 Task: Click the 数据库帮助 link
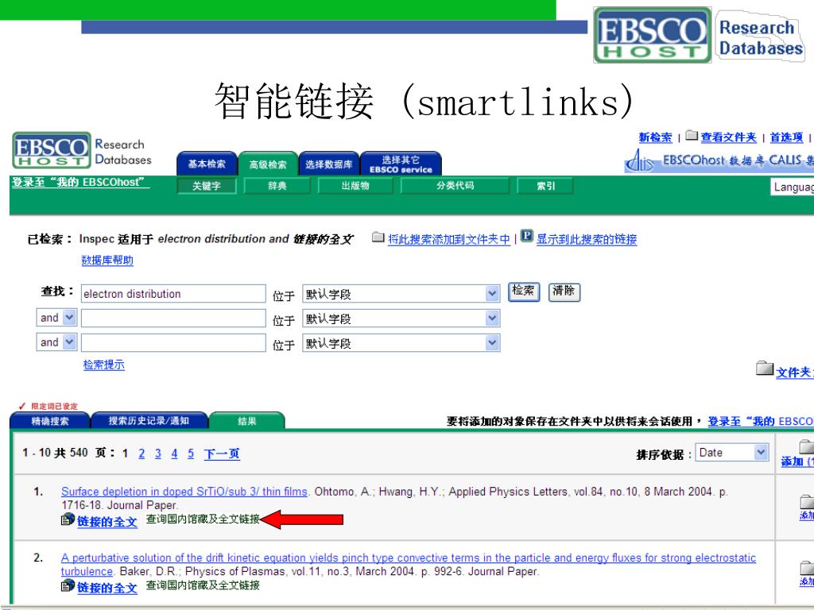107,260
